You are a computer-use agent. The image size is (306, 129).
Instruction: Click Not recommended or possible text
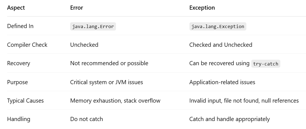pos(109,63)
